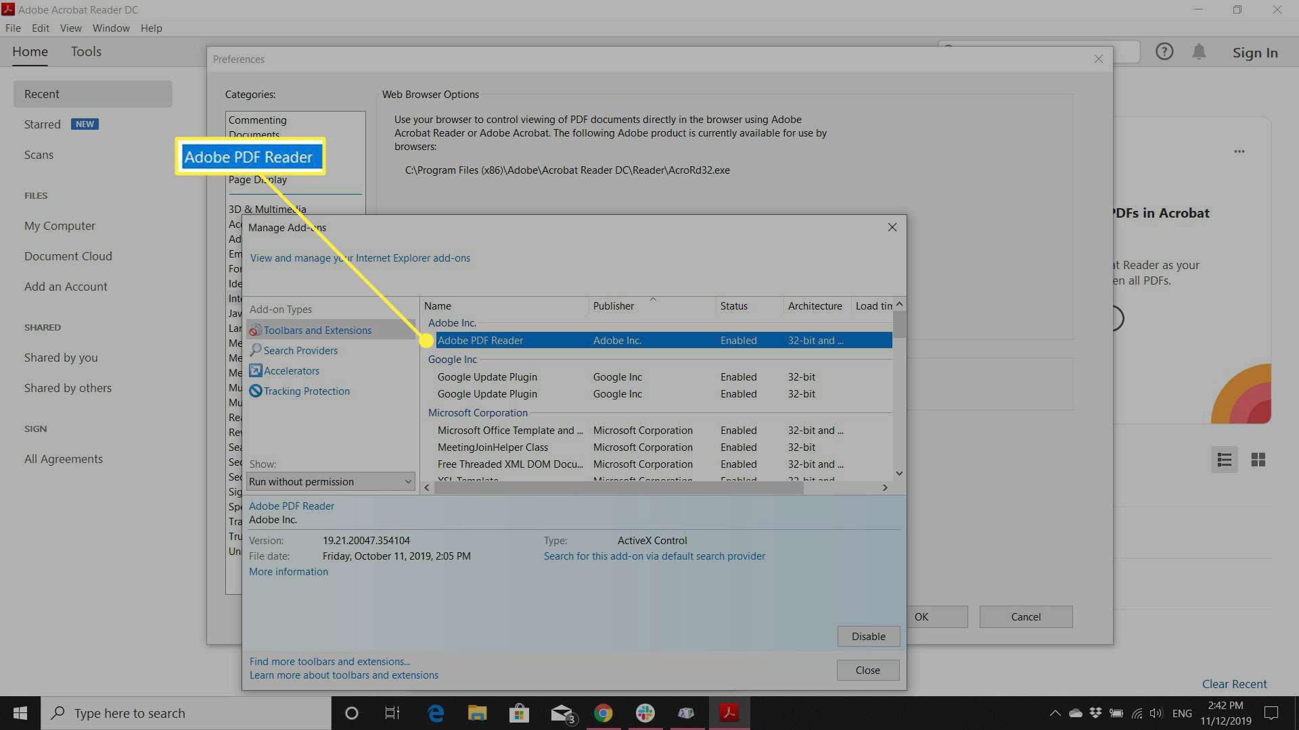Switch to grid thumbnail view in Acrobat
The width and height of the screenshot is (1299, 730).
tap(1258, 460)
